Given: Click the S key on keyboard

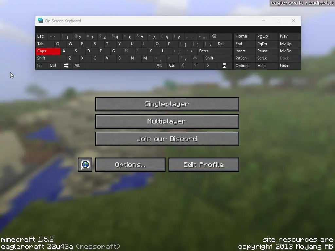Looking at the screenshot, I should [79, 51].
